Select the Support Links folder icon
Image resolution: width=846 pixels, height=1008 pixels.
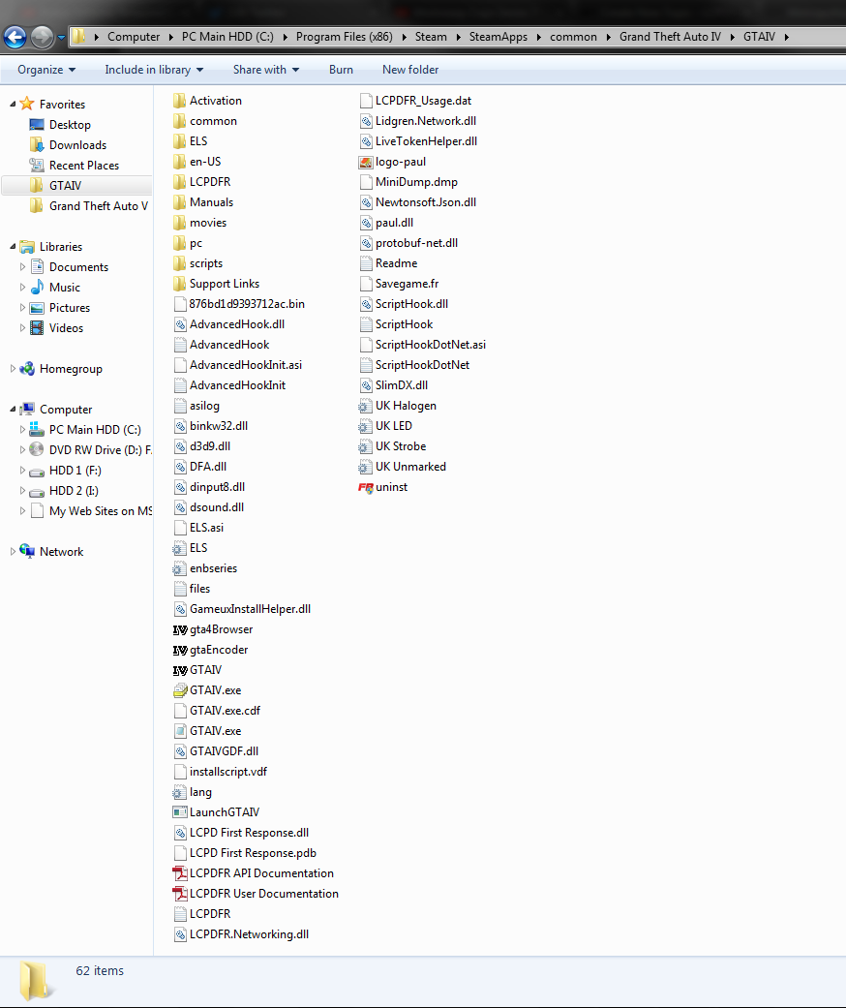click(179, 284)
